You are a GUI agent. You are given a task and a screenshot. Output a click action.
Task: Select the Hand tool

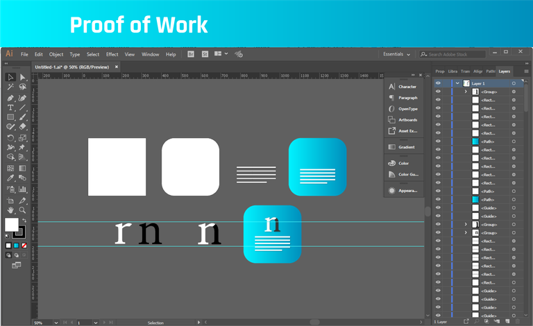[x=10, y=210]
